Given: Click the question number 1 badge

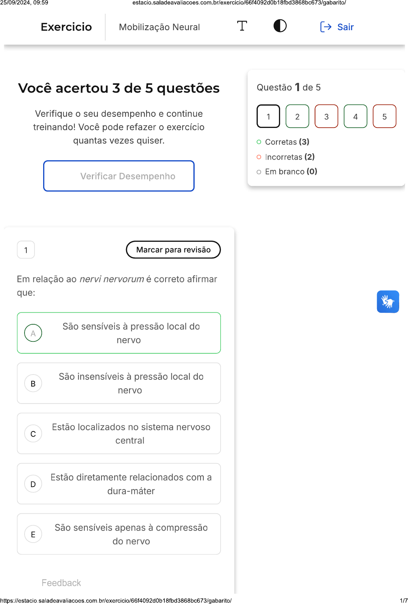Looking at the screenshot, I should (x=26, y=250).
